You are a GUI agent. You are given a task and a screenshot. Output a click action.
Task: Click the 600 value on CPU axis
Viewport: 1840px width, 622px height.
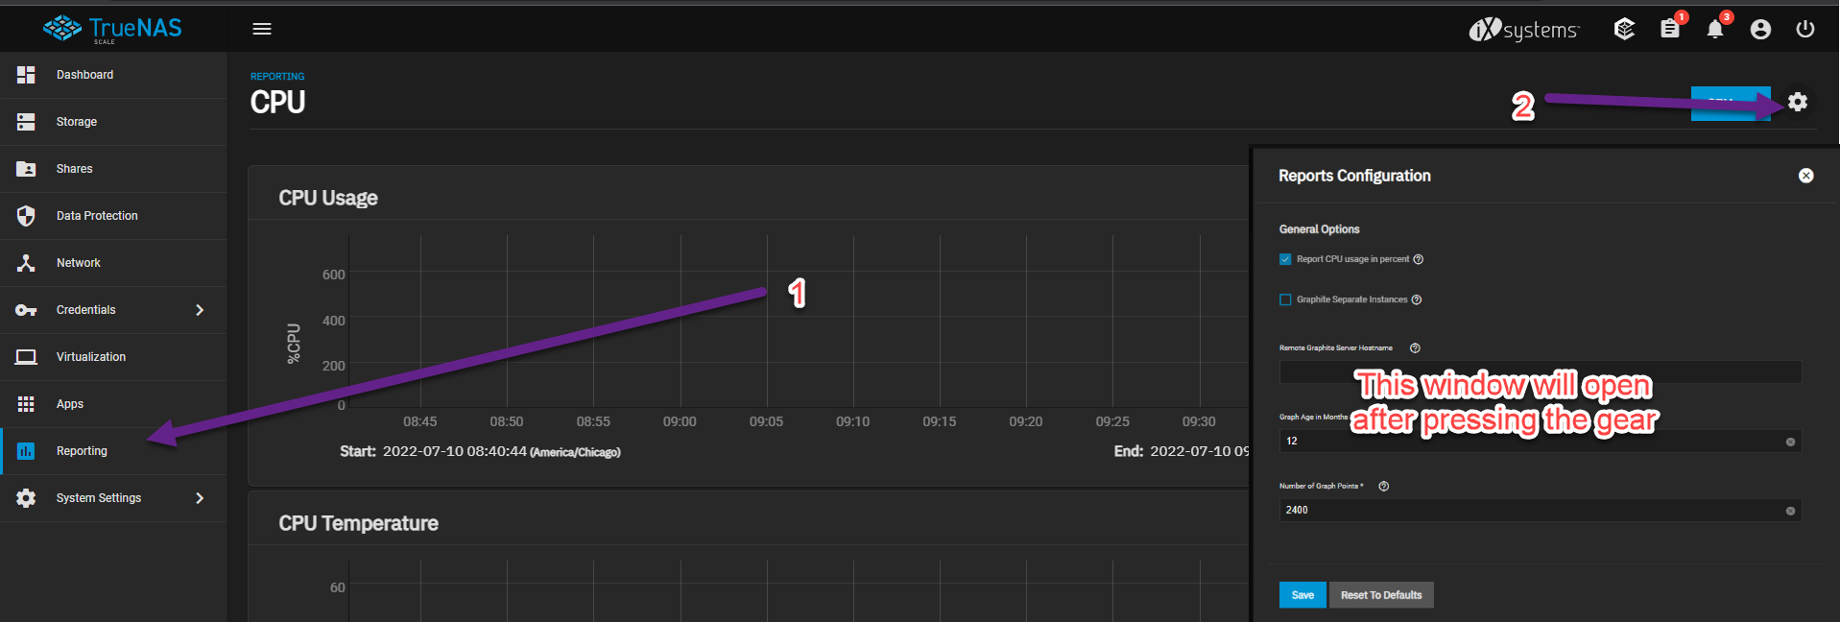(x=333, y=275)
